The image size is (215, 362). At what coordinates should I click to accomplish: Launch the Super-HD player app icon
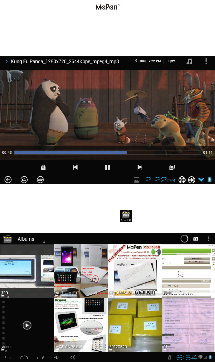(126, 216)
